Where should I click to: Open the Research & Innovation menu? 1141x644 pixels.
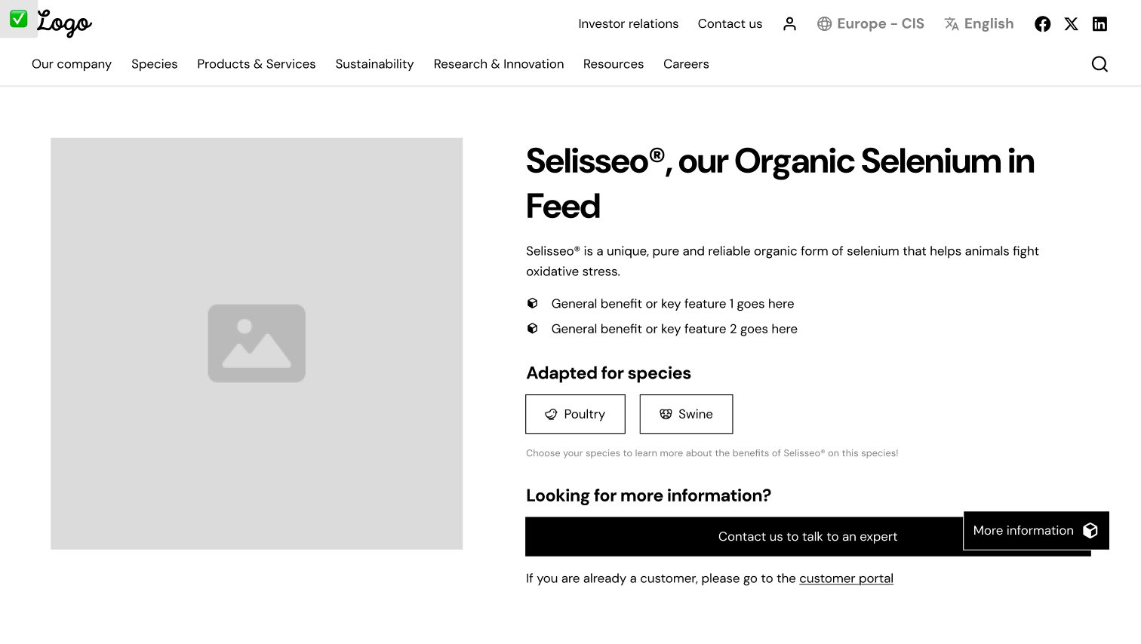[x=498, y=64]
